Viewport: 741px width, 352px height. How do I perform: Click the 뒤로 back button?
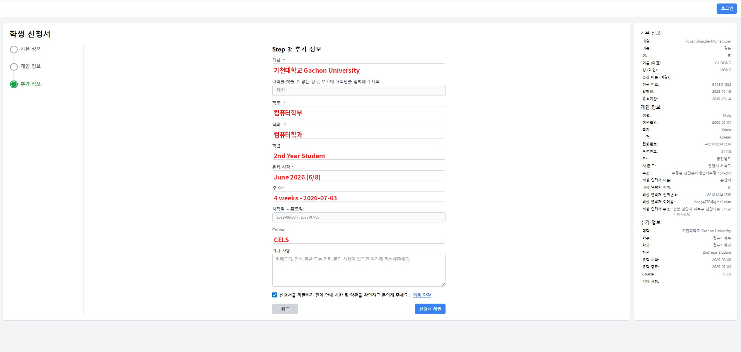tap(285, 309)
